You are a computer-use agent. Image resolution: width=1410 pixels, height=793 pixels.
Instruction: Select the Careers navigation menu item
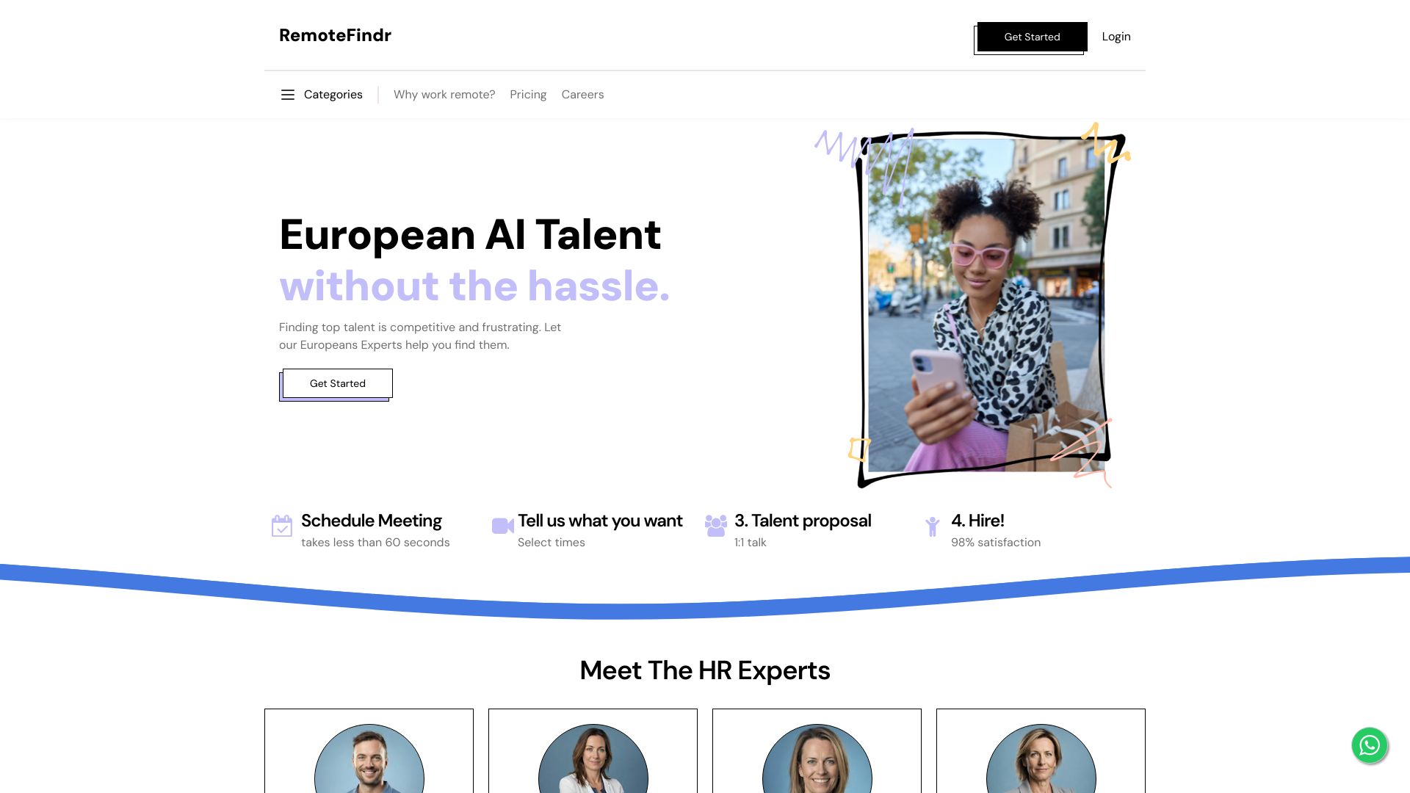click(x=582, y=94)
